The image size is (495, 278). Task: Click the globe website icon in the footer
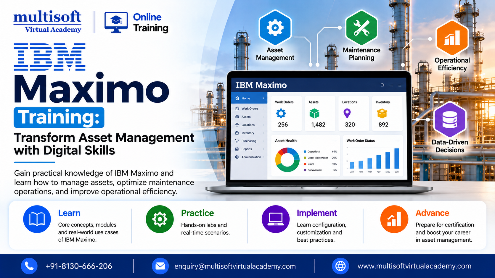[x=340, y=266]
